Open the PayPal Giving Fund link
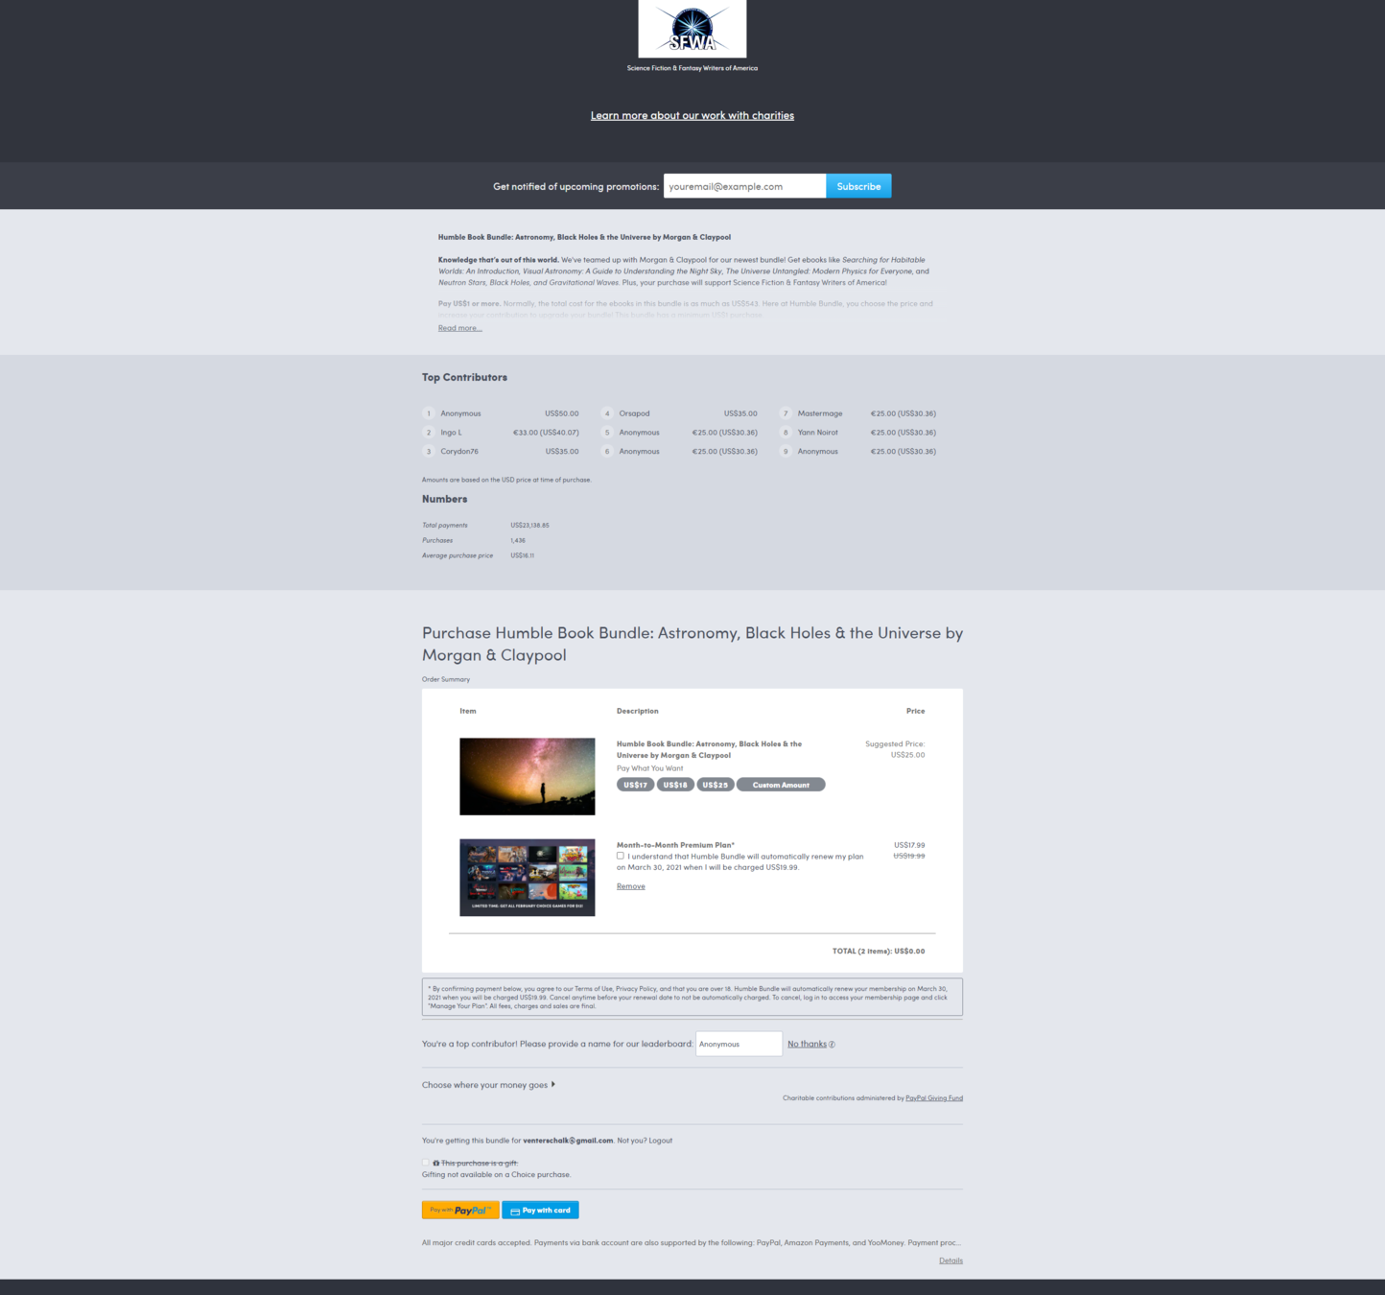 (934, 1098)
